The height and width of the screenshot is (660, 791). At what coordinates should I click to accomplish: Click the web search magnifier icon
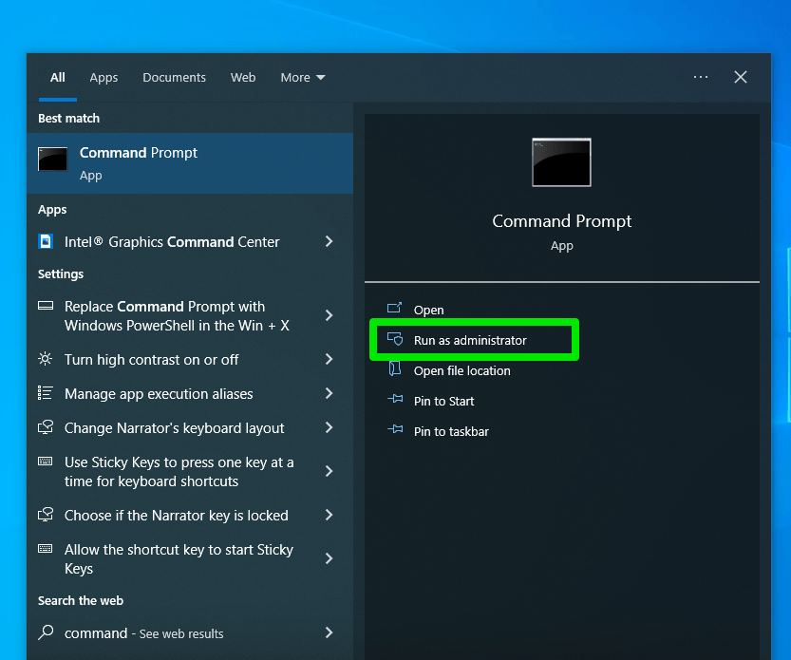pyautogui.click(x=46, y=633)
